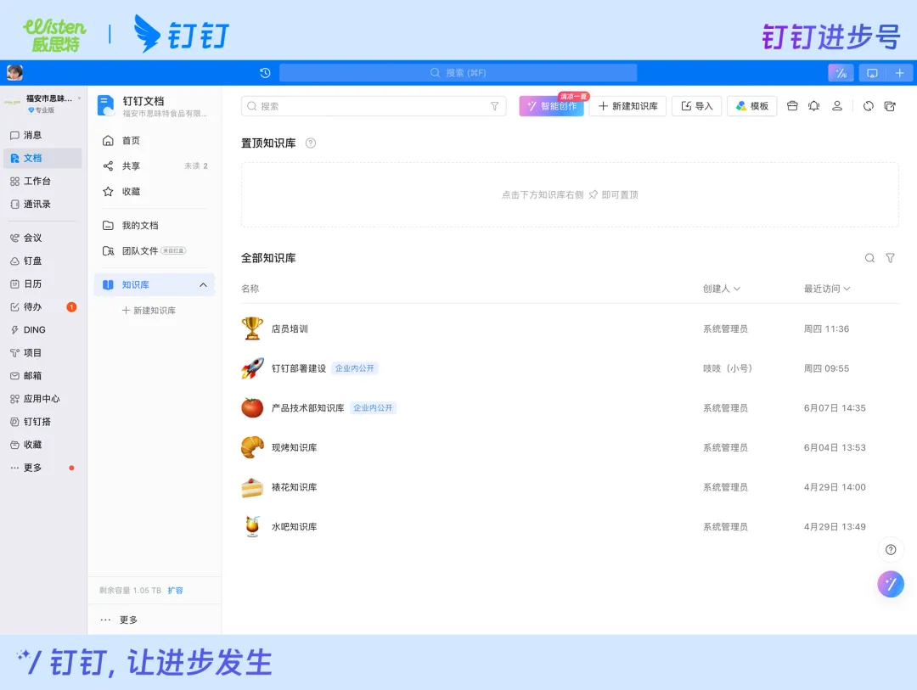
Task: Open in new window icon
Action: [x=890, y=106]
